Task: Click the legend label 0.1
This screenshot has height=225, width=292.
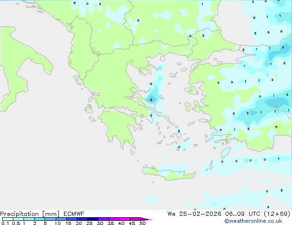Action: [5, 223]
